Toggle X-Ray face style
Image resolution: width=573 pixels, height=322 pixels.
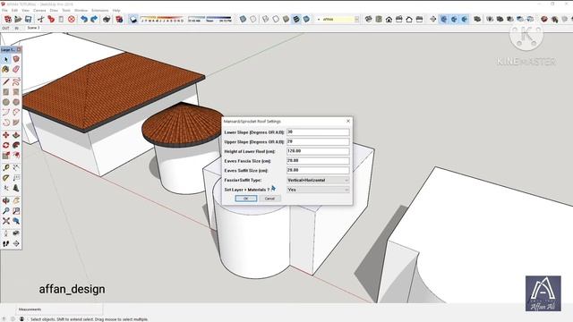coord(243,19)
